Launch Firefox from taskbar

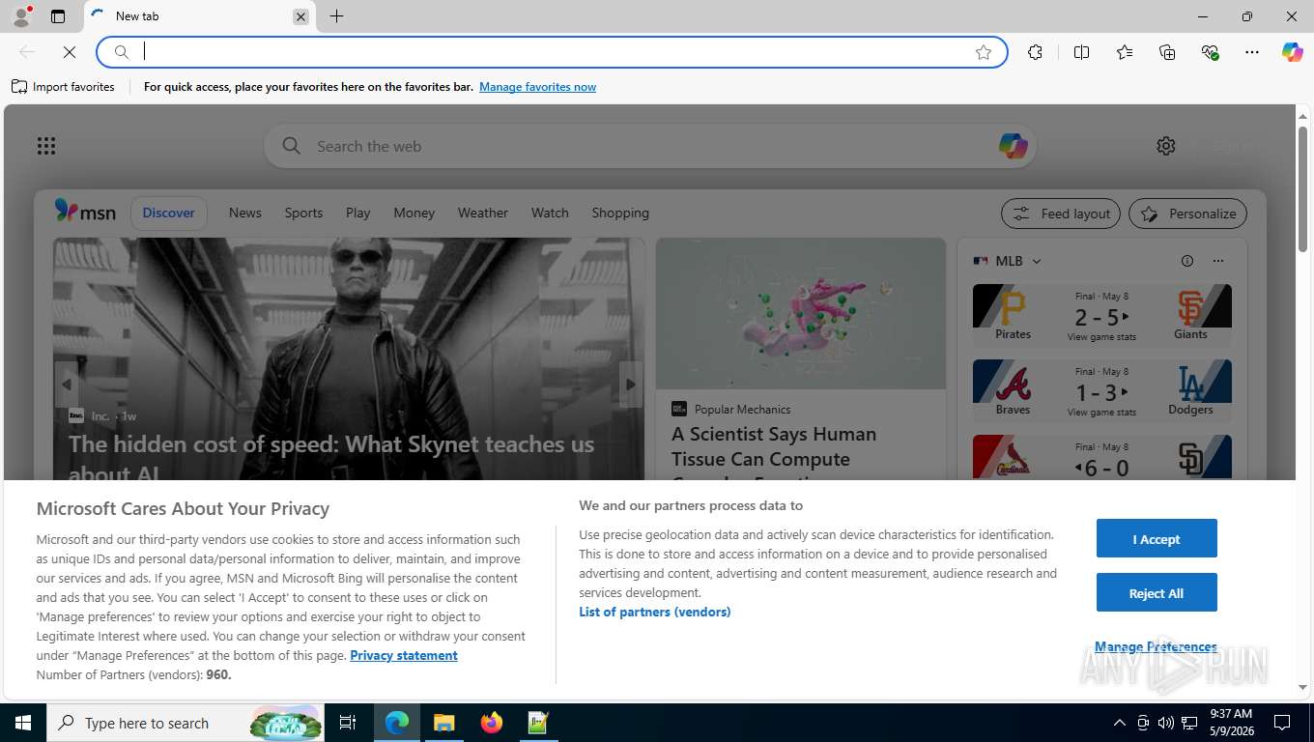click(492, 723)
